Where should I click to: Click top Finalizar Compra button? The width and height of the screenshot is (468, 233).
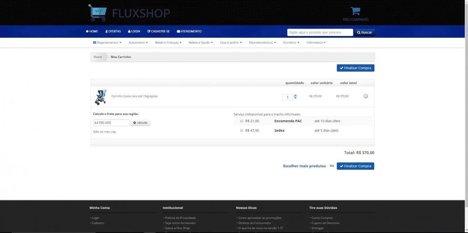(355, 68)
